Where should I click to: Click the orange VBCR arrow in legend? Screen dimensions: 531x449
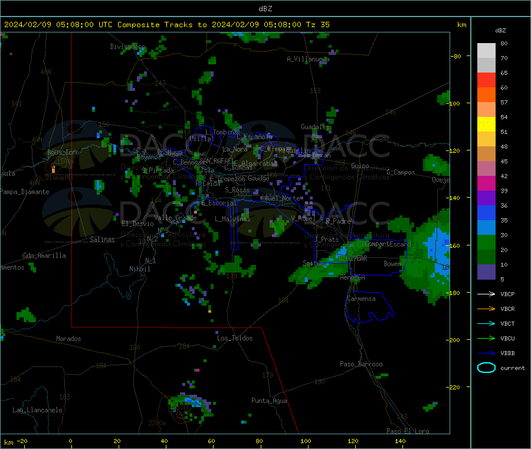click(486, 309)
